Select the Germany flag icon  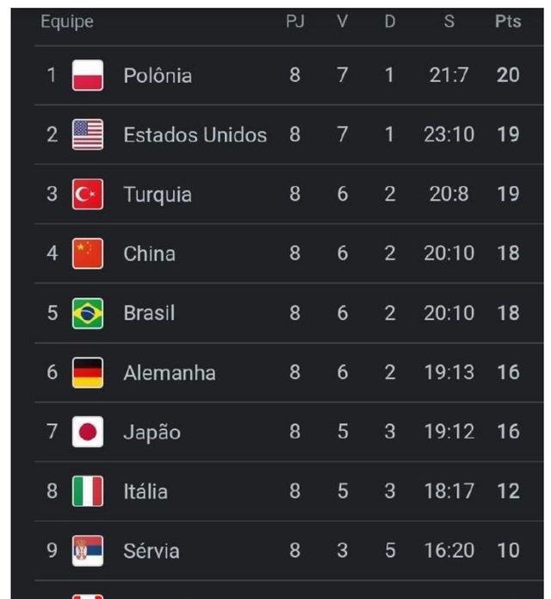pos(87,372)
